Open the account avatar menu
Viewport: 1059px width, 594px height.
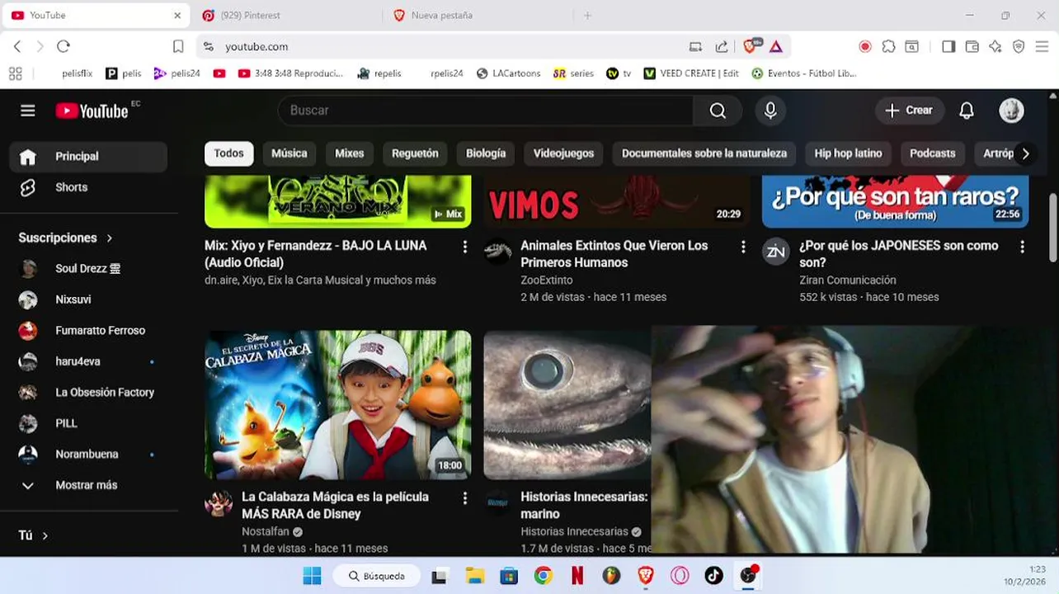pyautogui.click(x=1011, y=111)
